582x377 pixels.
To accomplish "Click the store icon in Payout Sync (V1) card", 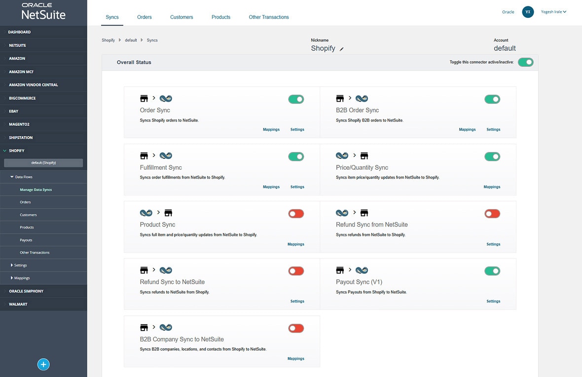I will pos(340,270).
